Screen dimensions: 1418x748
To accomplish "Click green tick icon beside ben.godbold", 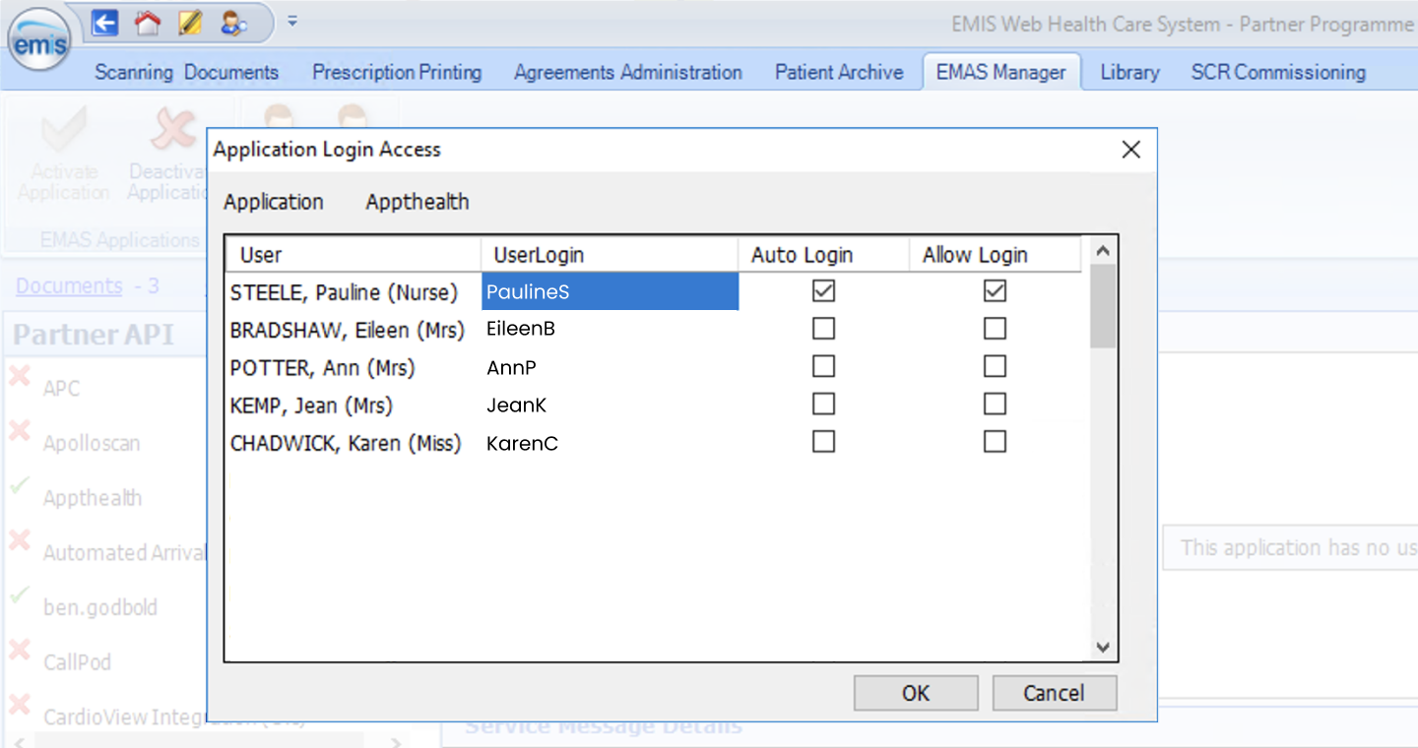I will [19, 595].
